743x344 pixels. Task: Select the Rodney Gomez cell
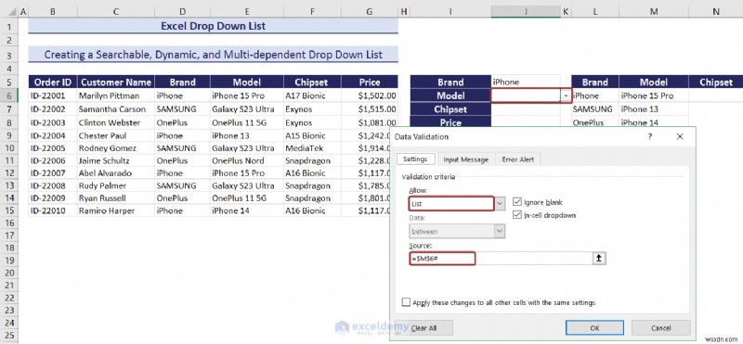(x=115, y=148)
